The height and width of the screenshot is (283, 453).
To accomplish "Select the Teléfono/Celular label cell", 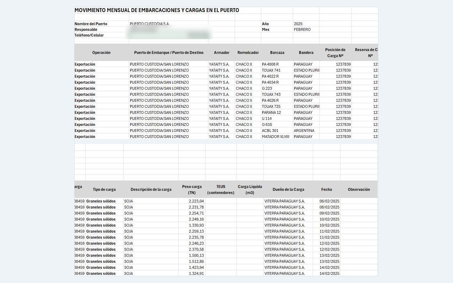I will pos(89,35).
